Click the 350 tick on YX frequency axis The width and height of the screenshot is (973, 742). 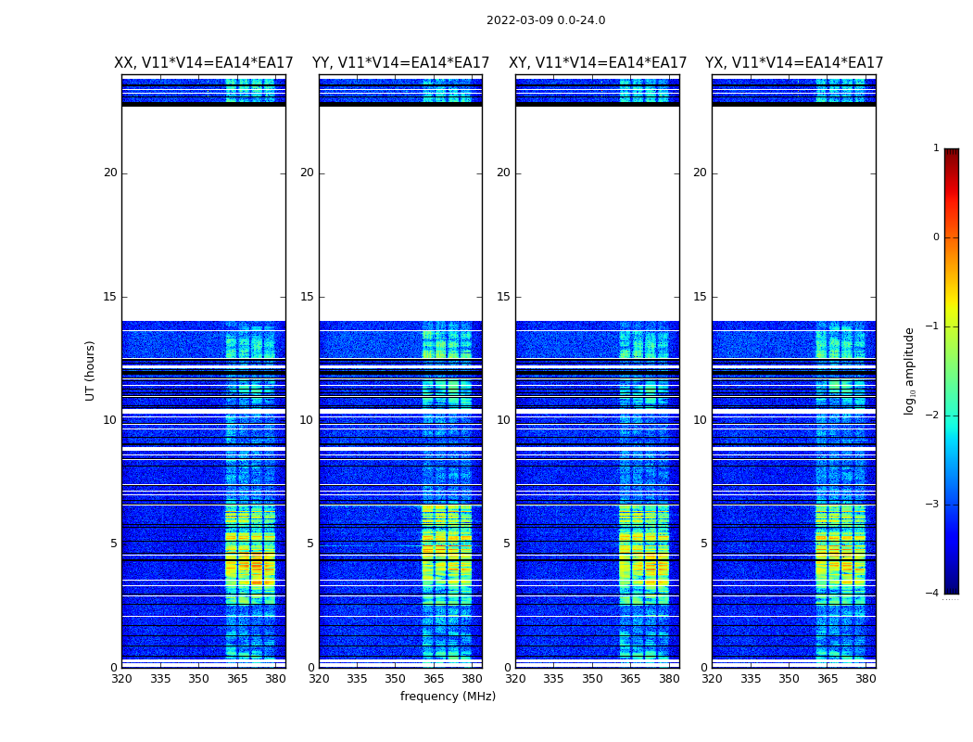(x=789, y=679)
